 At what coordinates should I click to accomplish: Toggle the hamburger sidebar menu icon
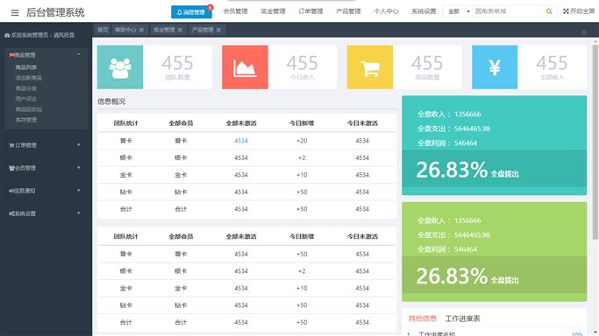[15, 13]
